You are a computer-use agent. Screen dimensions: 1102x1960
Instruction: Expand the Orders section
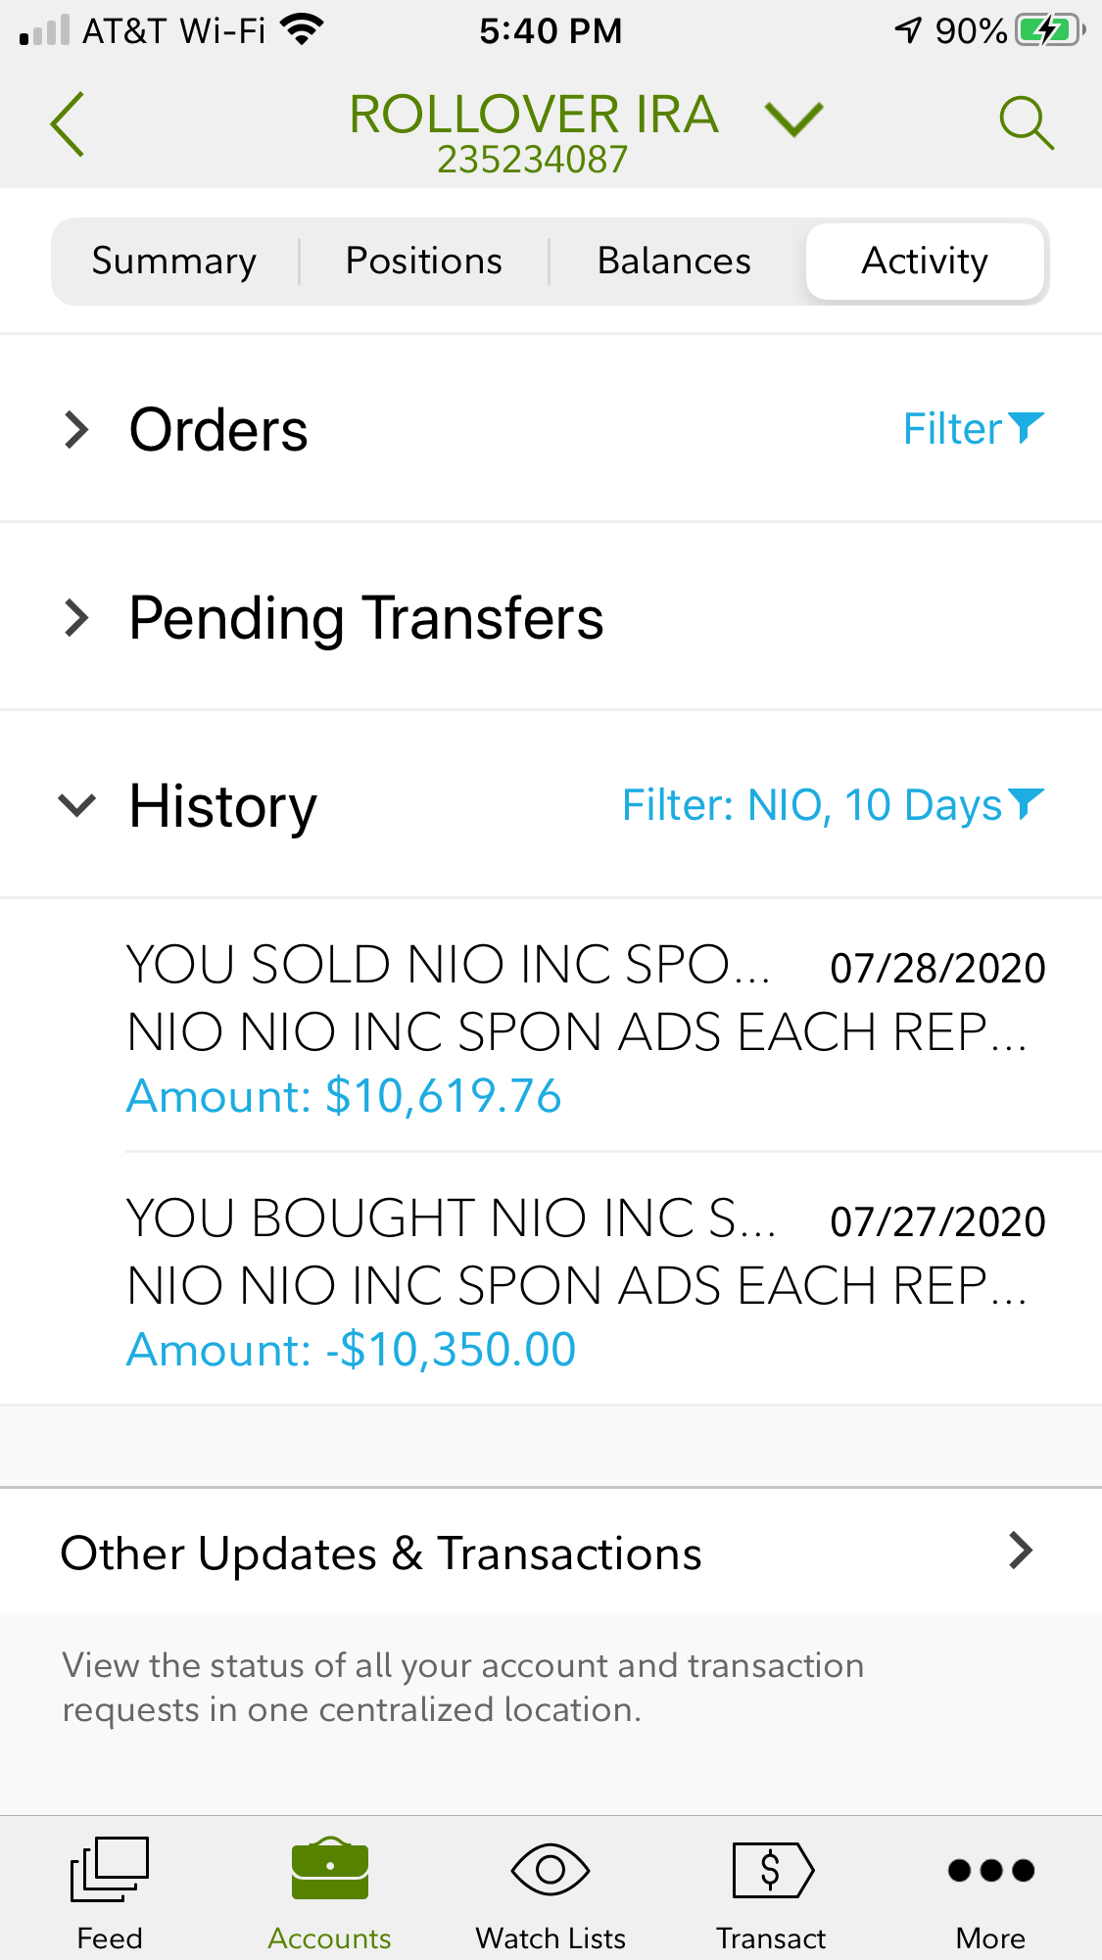76,430
